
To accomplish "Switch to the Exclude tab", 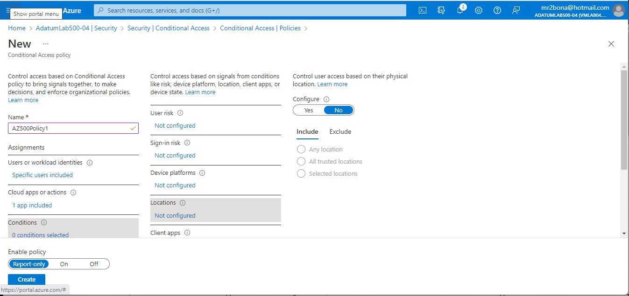I will coord(340,131).
